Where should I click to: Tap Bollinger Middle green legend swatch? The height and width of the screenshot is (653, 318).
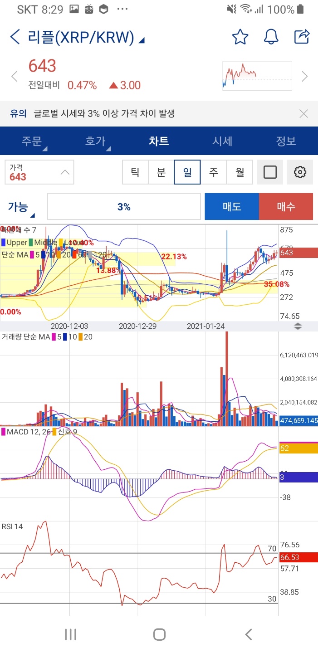[x=31, y=243]
